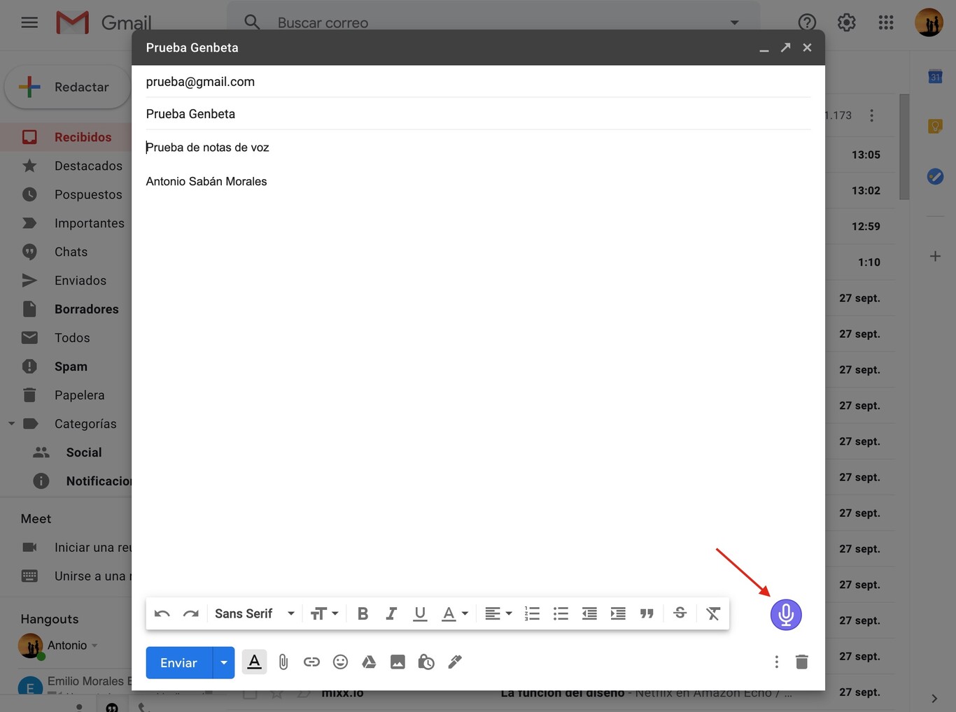Open the Destacados folder
956x712 pixels.
click(66, 166)
